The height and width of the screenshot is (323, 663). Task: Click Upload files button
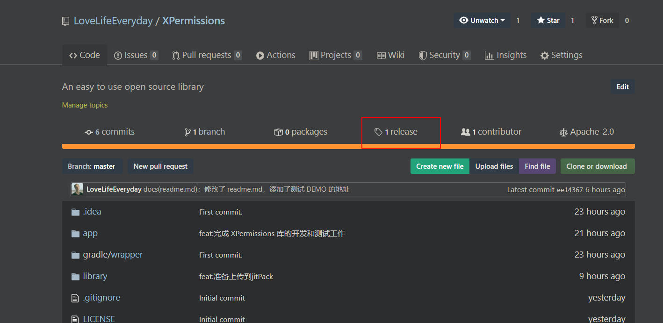(x=494, y=166)
